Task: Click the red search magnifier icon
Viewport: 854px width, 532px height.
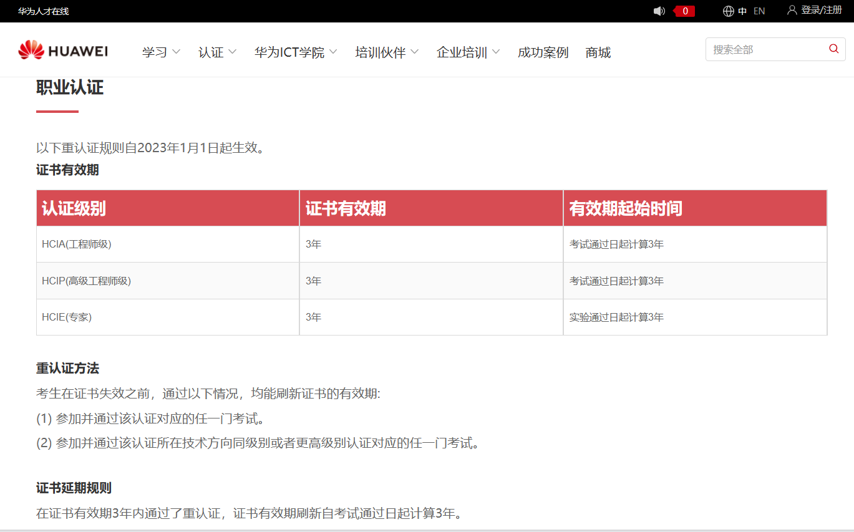Action: click(x=833, y=49)
